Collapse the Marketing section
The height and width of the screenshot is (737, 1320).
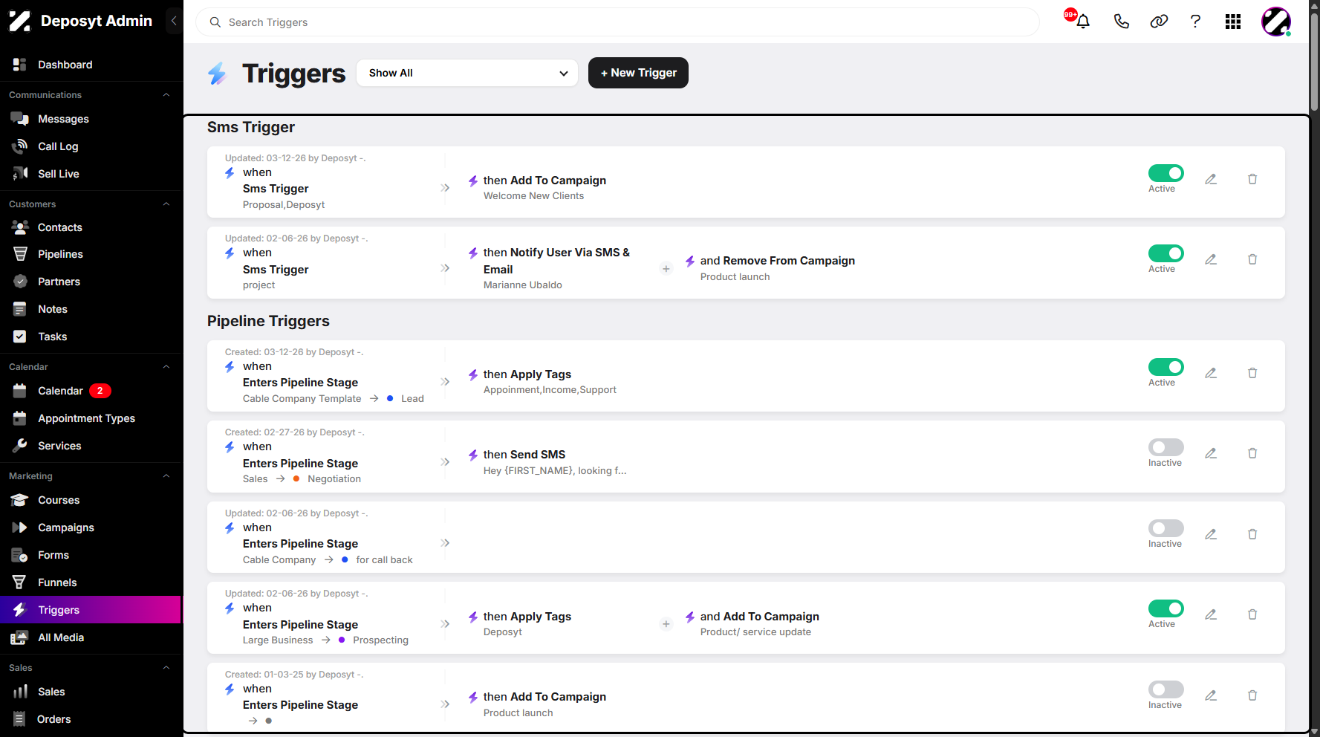166,476
